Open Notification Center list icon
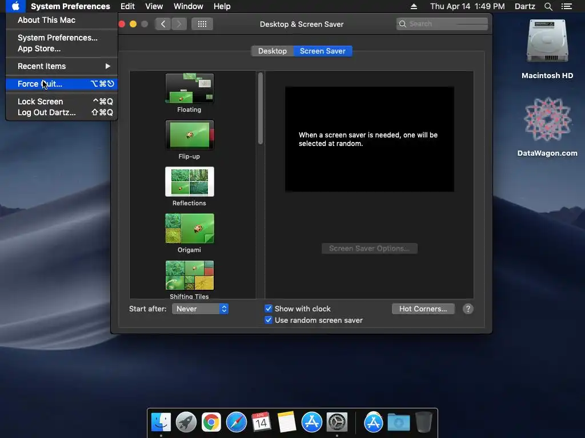Image resolution: width=585 pixels, height=438 pixels. (x=567, y=6)
